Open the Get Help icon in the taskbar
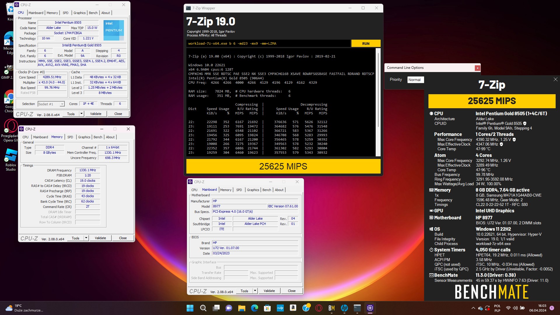 [x=306, y=308]
